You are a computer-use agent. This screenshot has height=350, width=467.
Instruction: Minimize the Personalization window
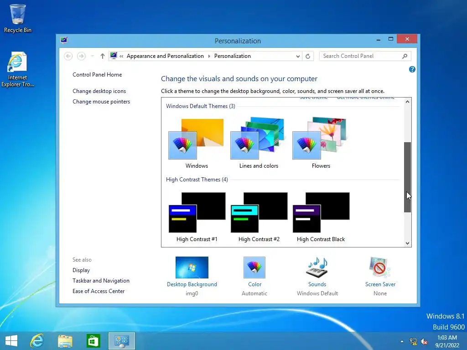(x=378, y=39)
